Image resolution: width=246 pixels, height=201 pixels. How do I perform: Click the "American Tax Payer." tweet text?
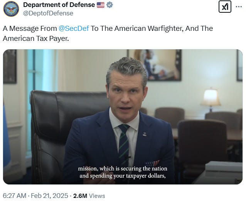pyautogui.click(x=36, y=39)
